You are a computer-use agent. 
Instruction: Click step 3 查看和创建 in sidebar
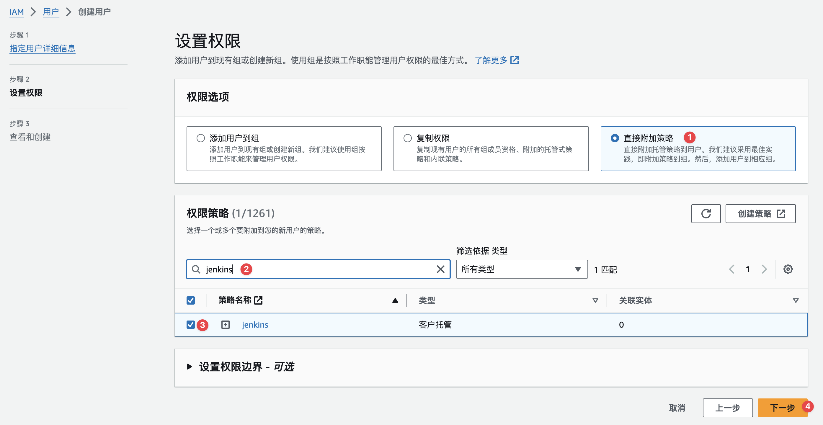pos(30,137)
